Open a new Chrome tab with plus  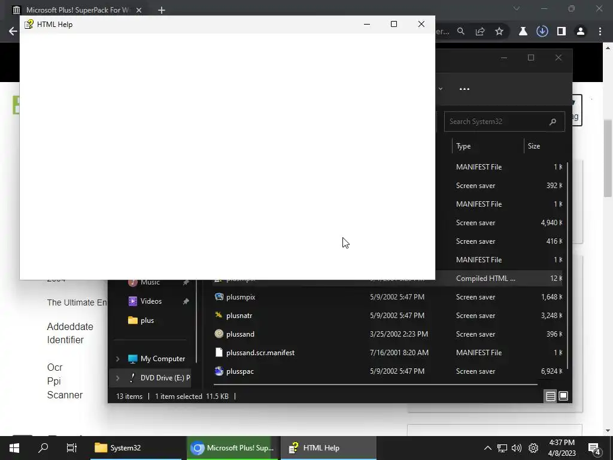point(162,10)
